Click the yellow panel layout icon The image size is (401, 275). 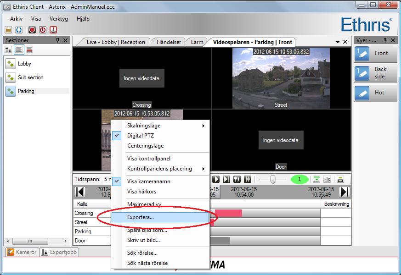click(x=340, y=179)
